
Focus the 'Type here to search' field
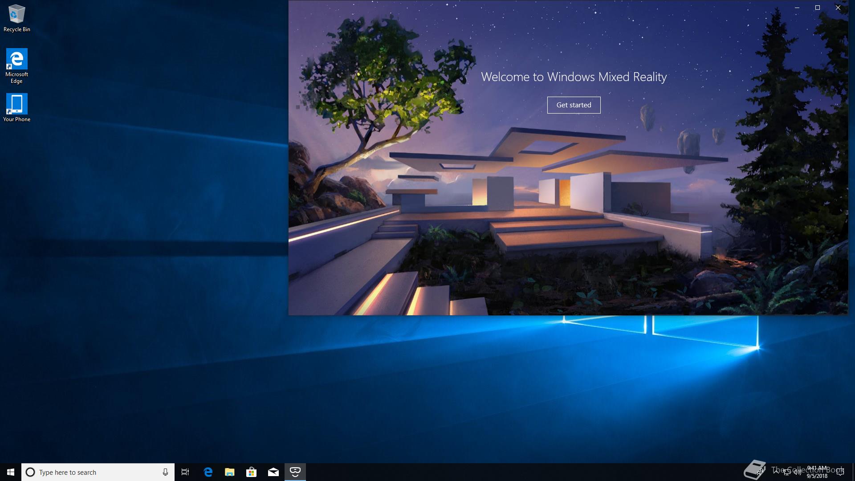click(x=98, y=472)
